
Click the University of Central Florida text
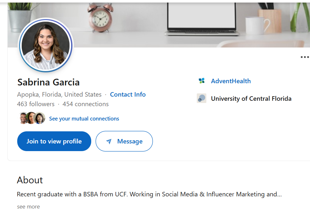point(251,99)
